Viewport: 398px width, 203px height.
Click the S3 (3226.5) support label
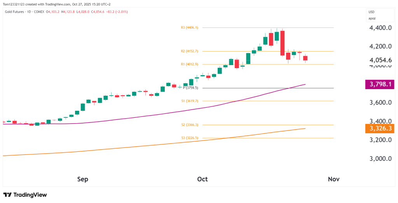(190, 138)
